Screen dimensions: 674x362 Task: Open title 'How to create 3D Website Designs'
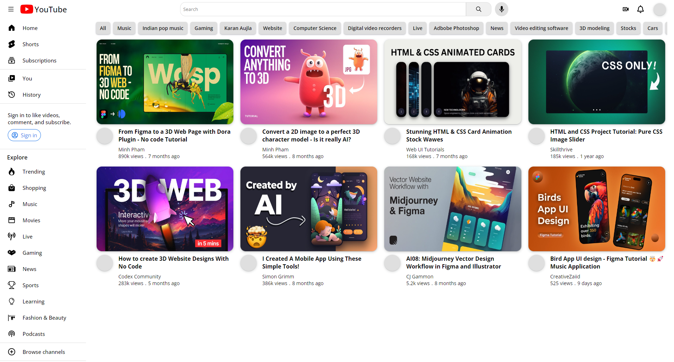pos(173,263)
